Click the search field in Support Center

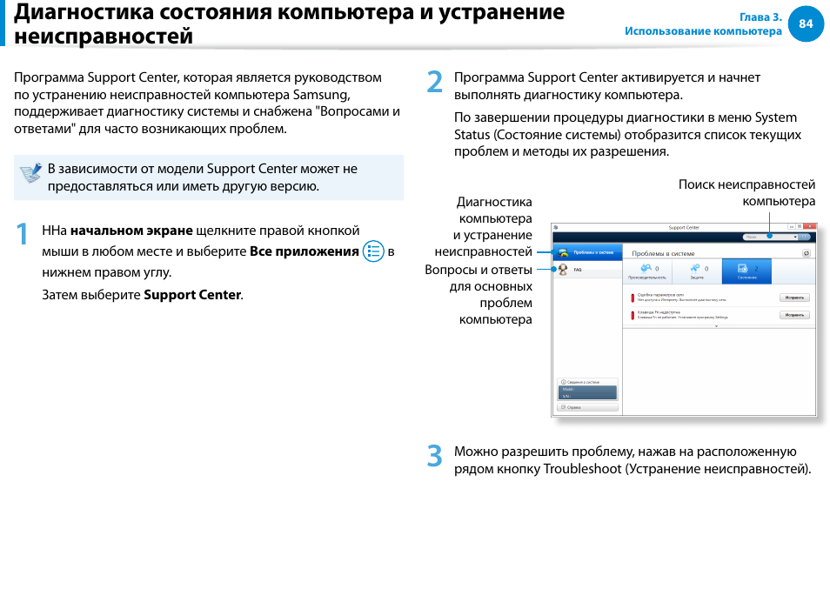pos(768,237)
